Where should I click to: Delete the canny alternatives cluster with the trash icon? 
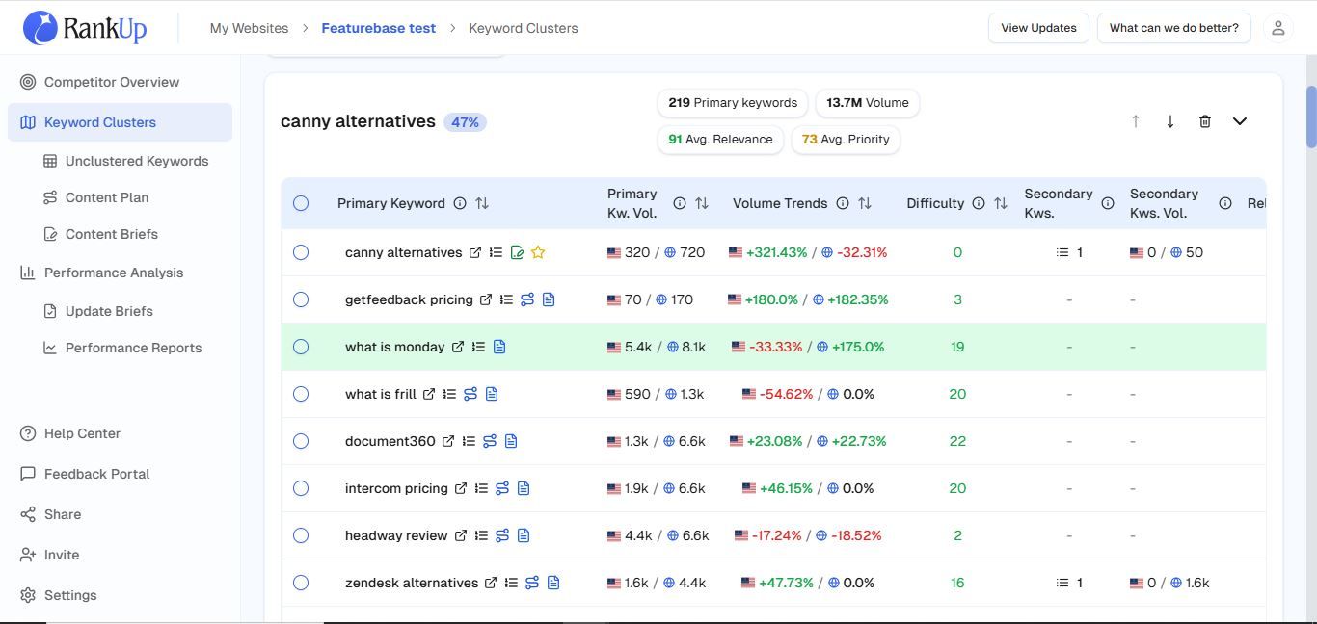point(1204,121)
